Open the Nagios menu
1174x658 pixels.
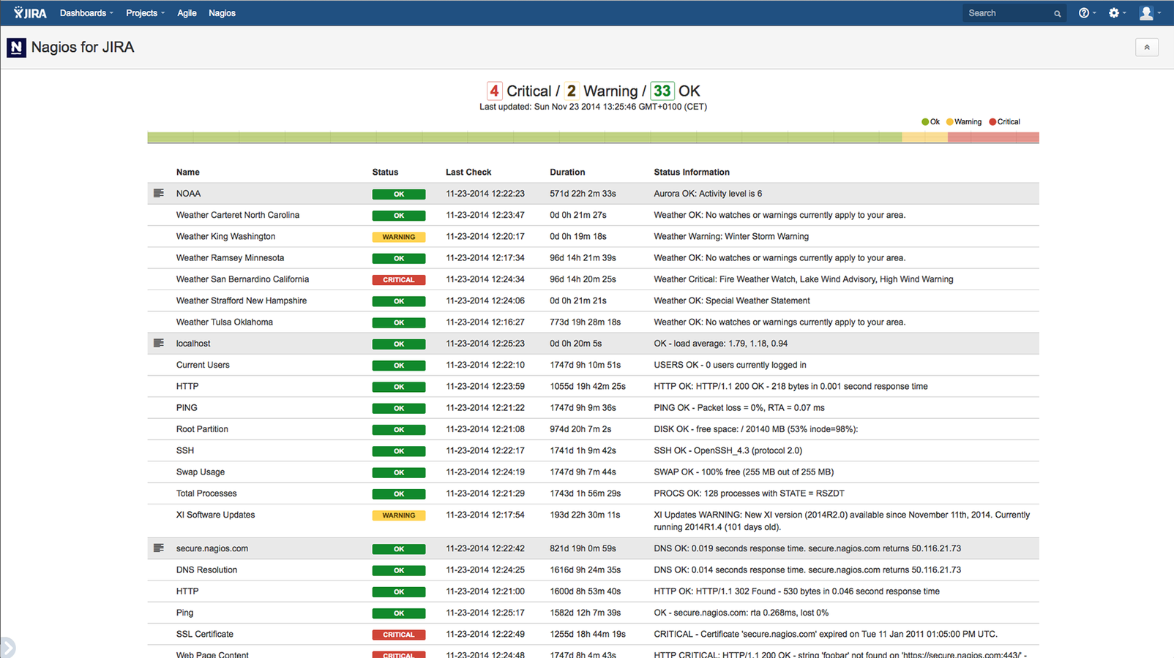point(222,13)
